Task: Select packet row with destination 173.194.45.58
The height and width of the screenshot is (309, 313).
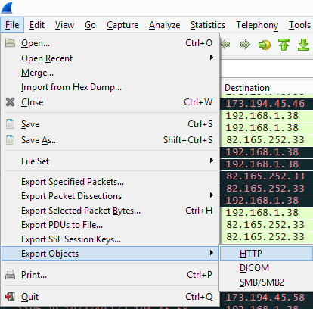Action: click(x=267, y=298)
